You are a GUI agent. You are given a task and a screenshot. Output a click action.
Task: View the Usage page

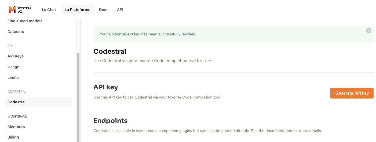(x=13, y=67)
